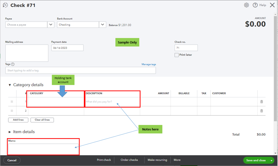278x166 pixels.
Task: Tick the Print later checkbox
Action: coord(177,55)
